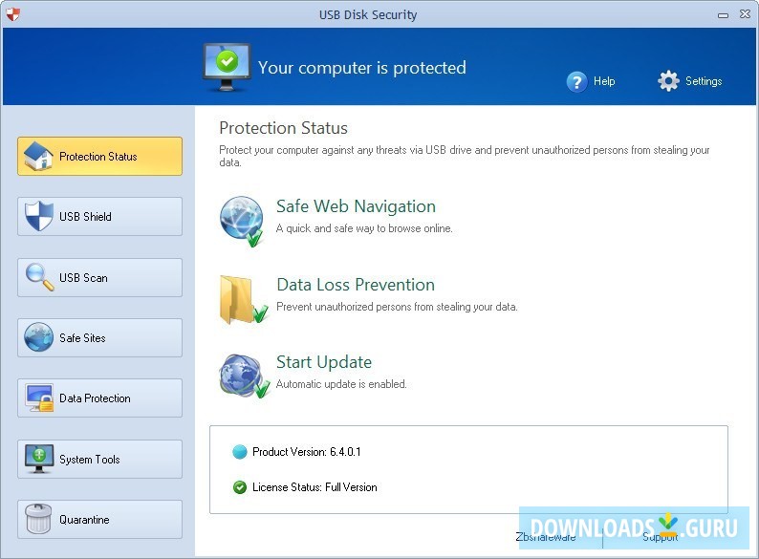Click the magnifier icon for USB Scan

[40, 277]
